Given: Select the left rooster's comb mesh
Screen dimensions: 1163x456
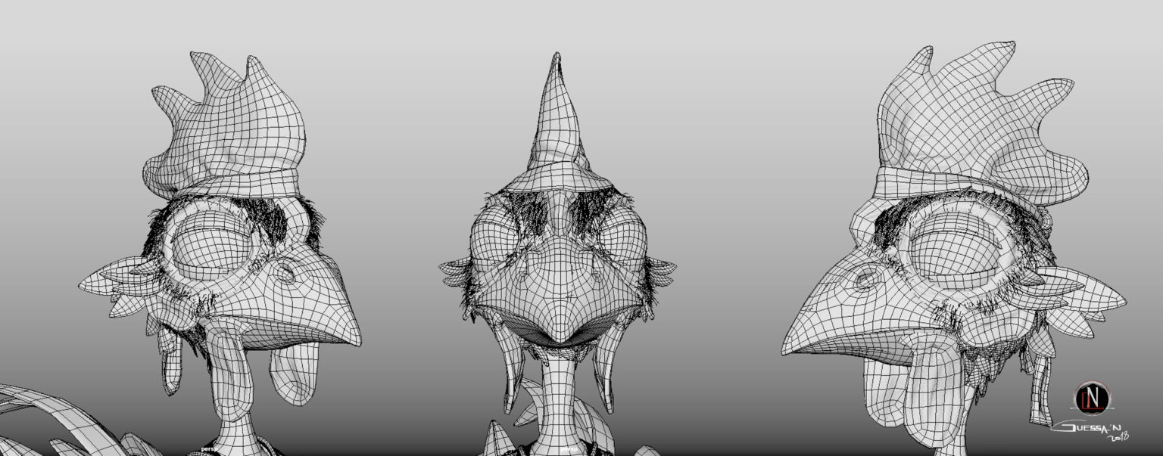Looking at the screenshot, I should coord(231,129).
